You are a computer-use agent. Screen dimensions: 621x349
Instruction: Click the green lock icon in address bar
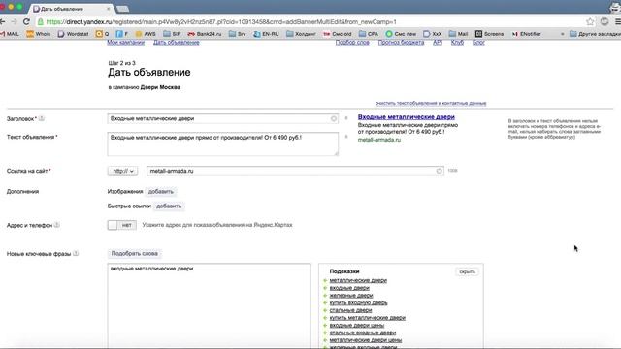coord(41,21)
